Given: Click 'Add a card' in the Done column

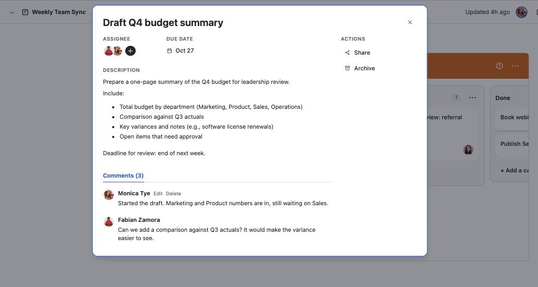Looking at the screenshot, I should 515,170.
